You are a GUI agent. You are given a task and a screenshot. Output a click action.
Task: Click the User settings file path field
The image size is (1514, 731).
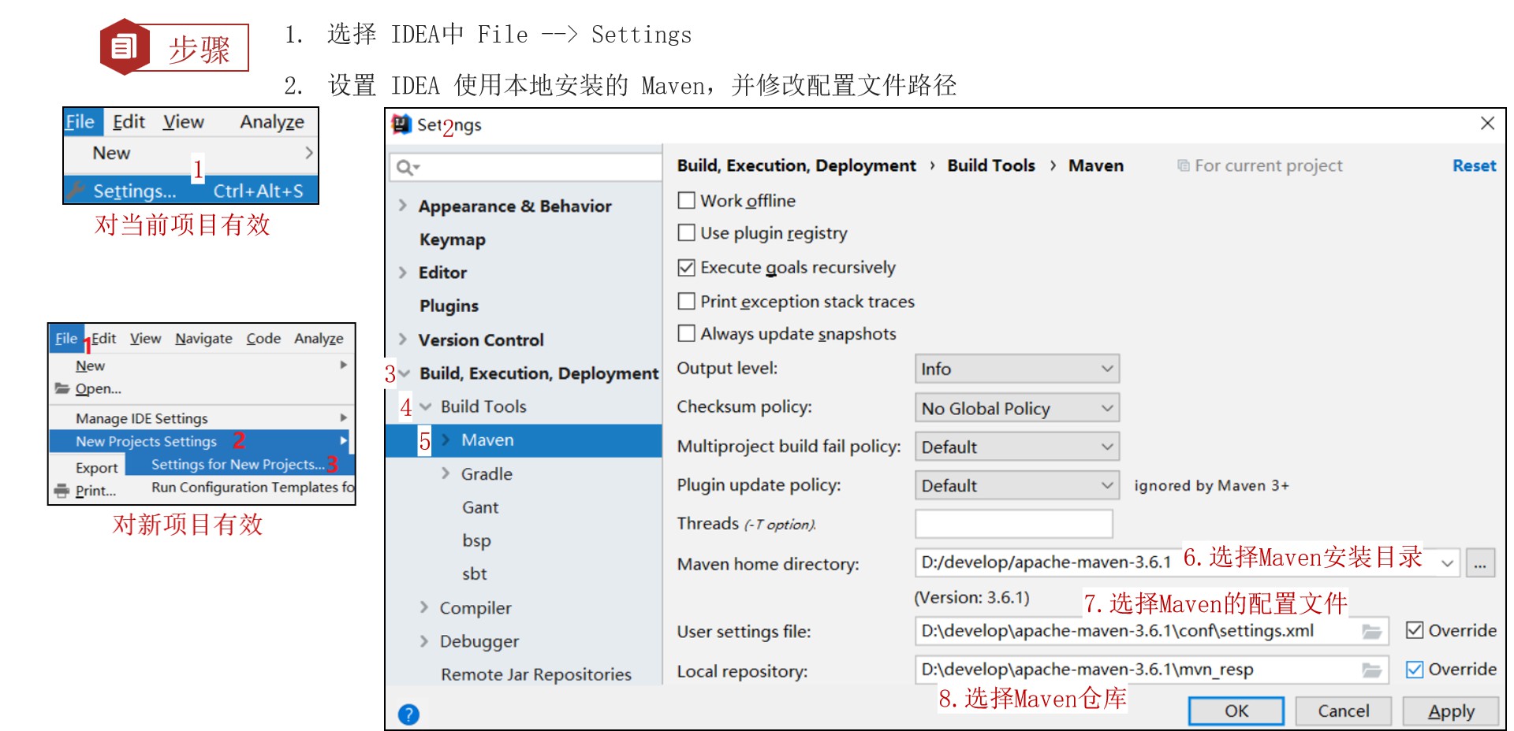1151,631
